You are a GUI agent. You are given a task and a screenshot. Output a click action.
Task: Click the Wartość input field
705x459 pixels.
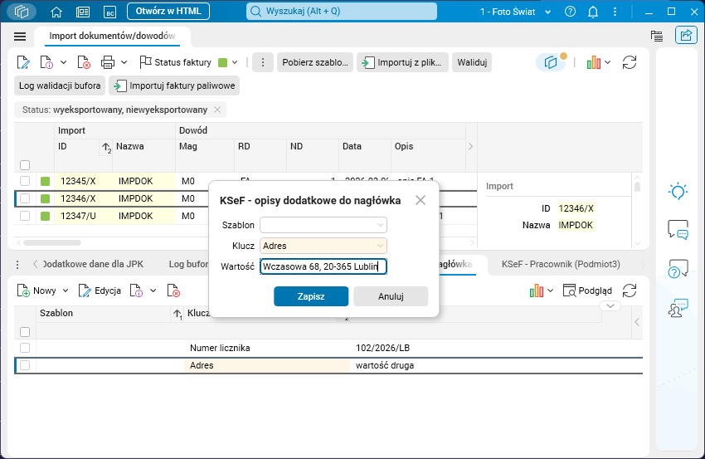click(323, 266)
